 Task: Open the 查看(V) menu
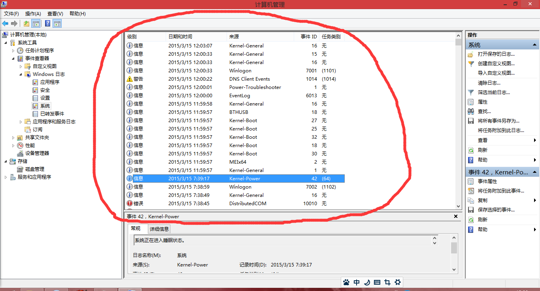[x=55, y=13]
